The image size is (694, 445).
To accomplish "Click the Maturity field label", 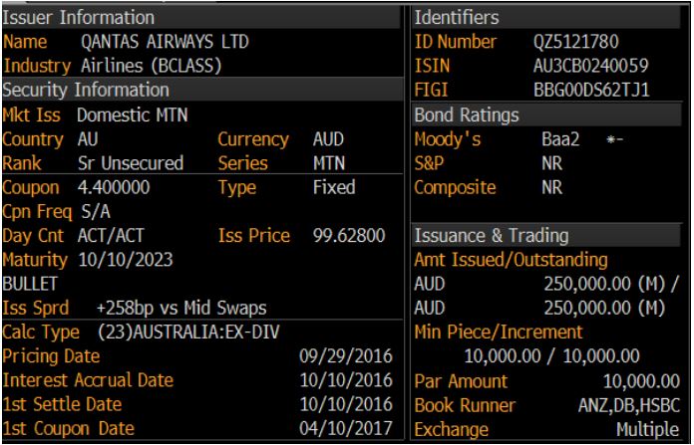I will (35, 260).
